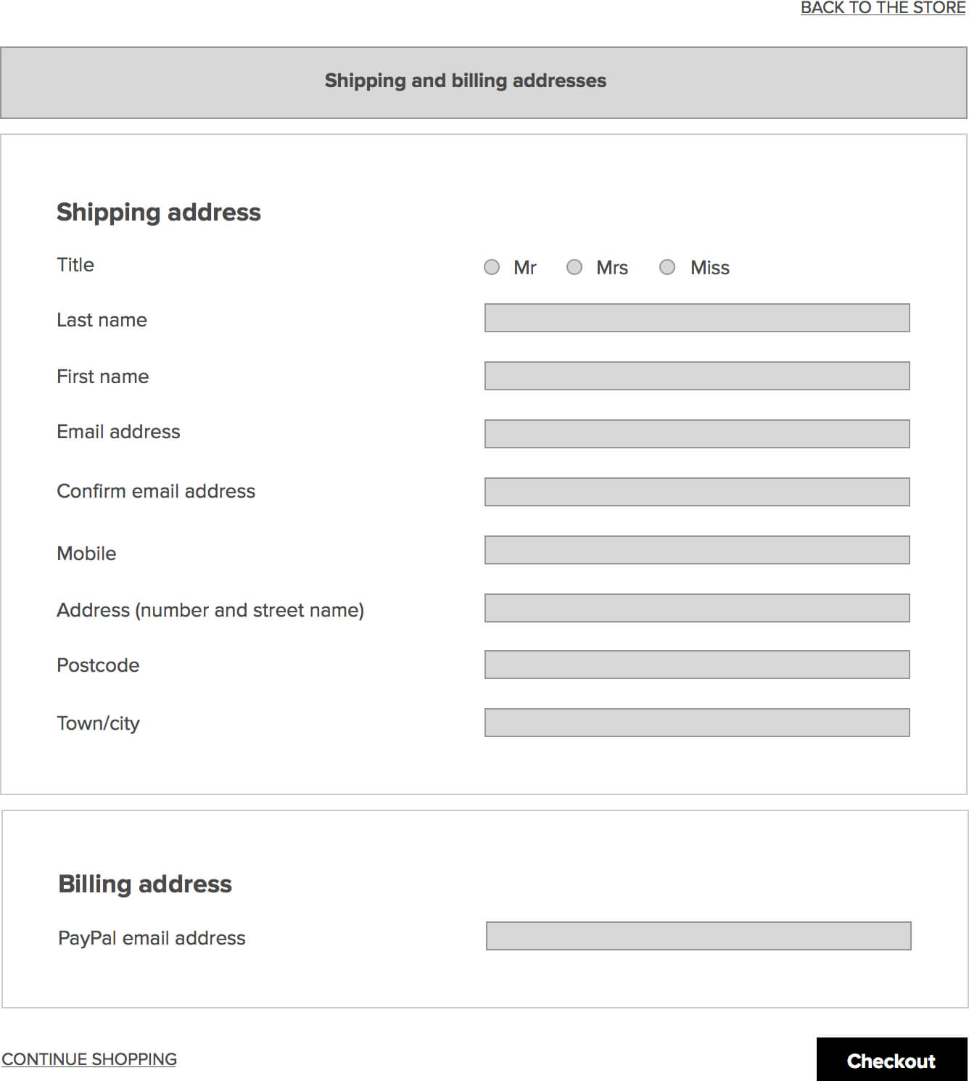Pick the Miss title option

[x=667, y=267]
